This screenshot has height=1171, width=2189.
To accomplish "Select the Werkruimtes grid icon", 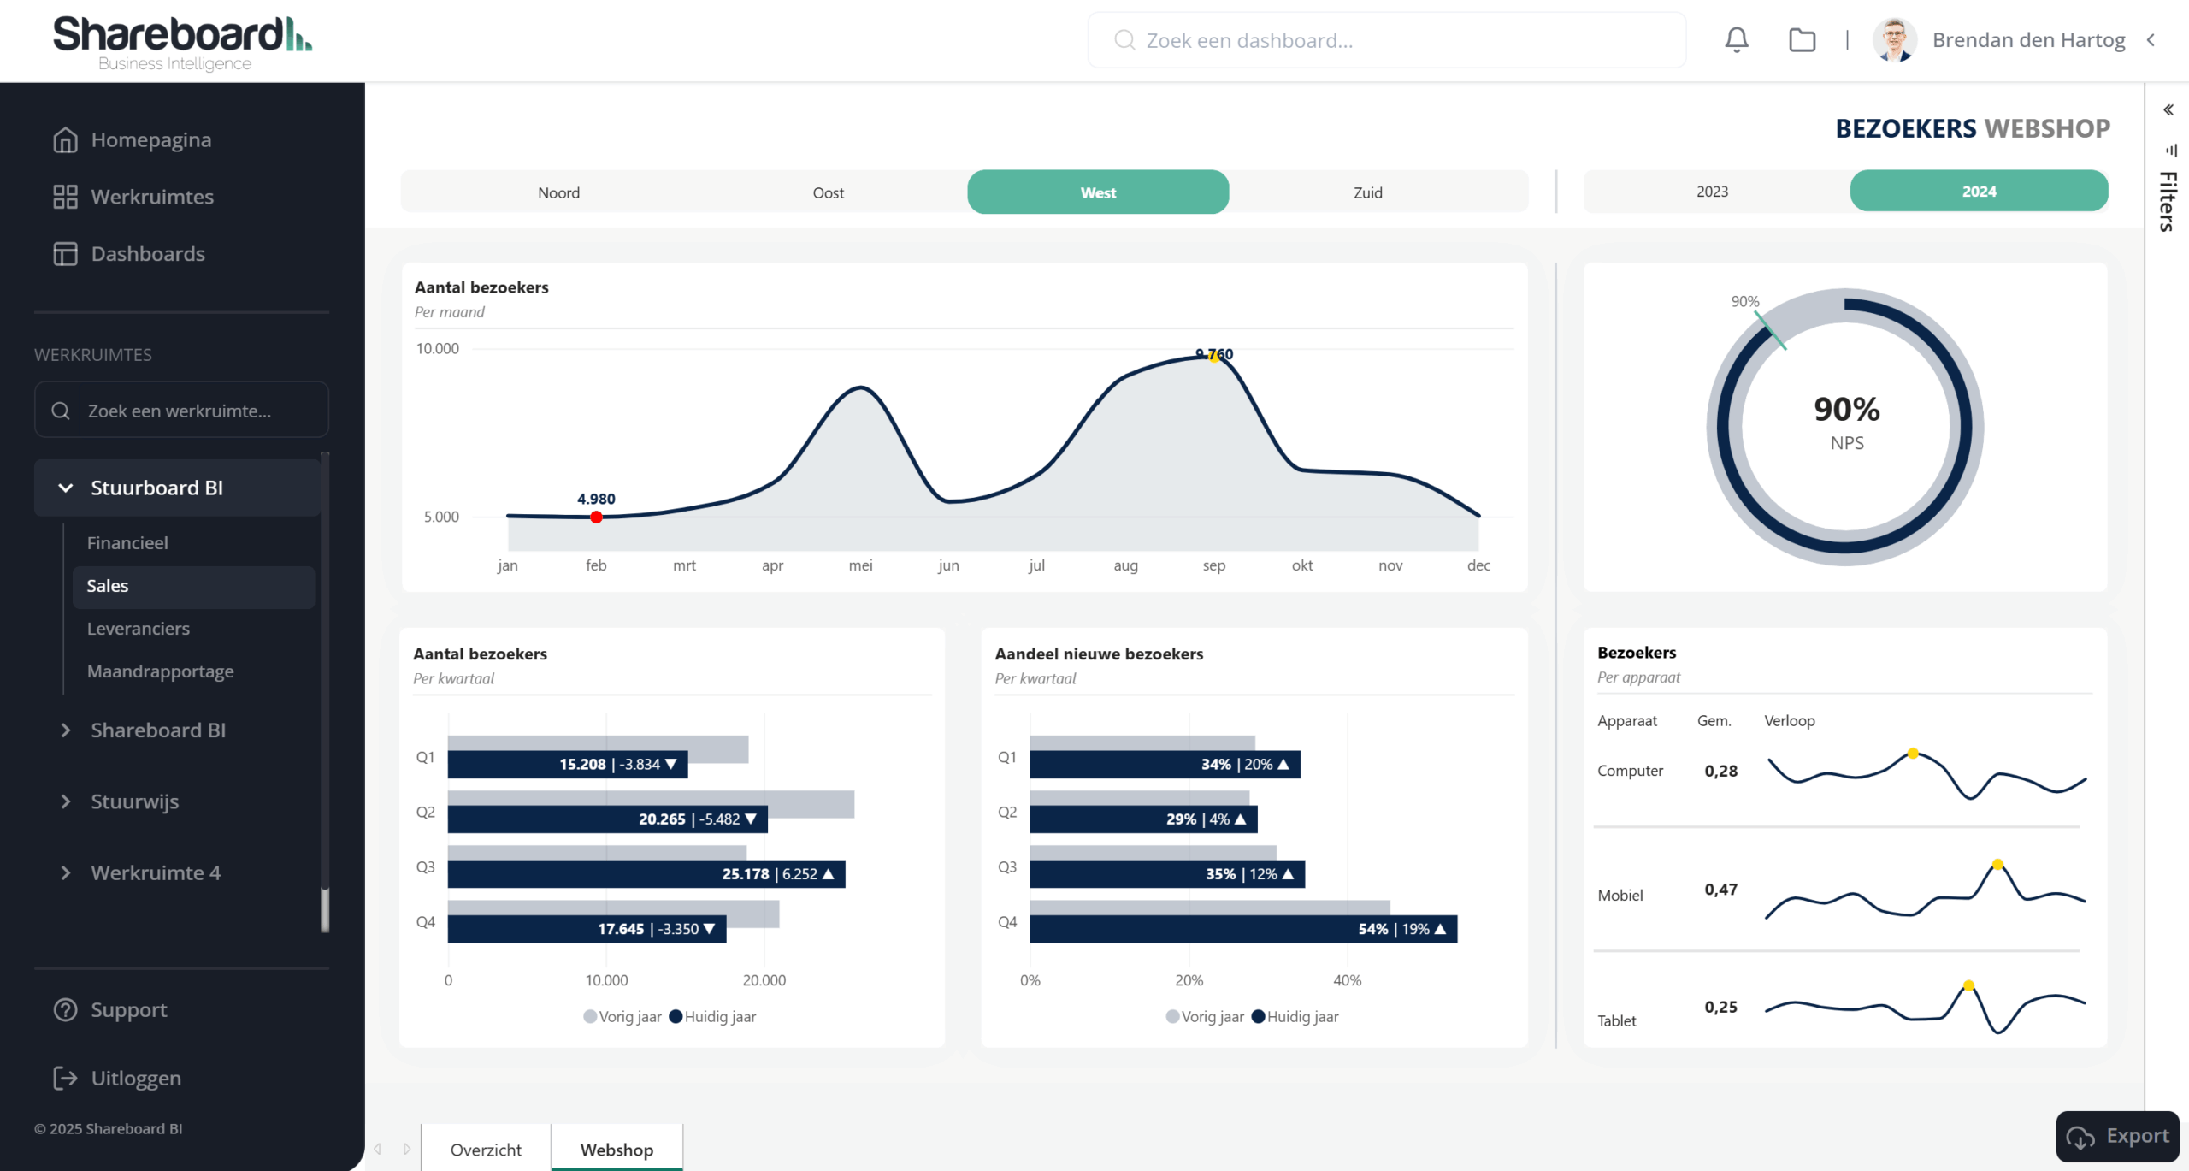I will click(65, 196).
